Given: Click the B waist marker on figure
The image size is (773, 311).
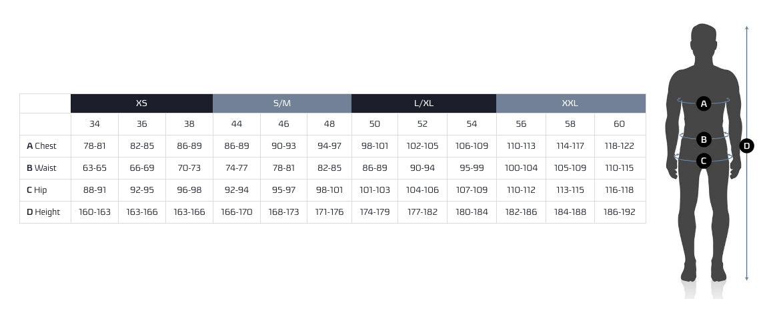Looking at the screenshot, I should pyautogui.click(x=704, y=139).
